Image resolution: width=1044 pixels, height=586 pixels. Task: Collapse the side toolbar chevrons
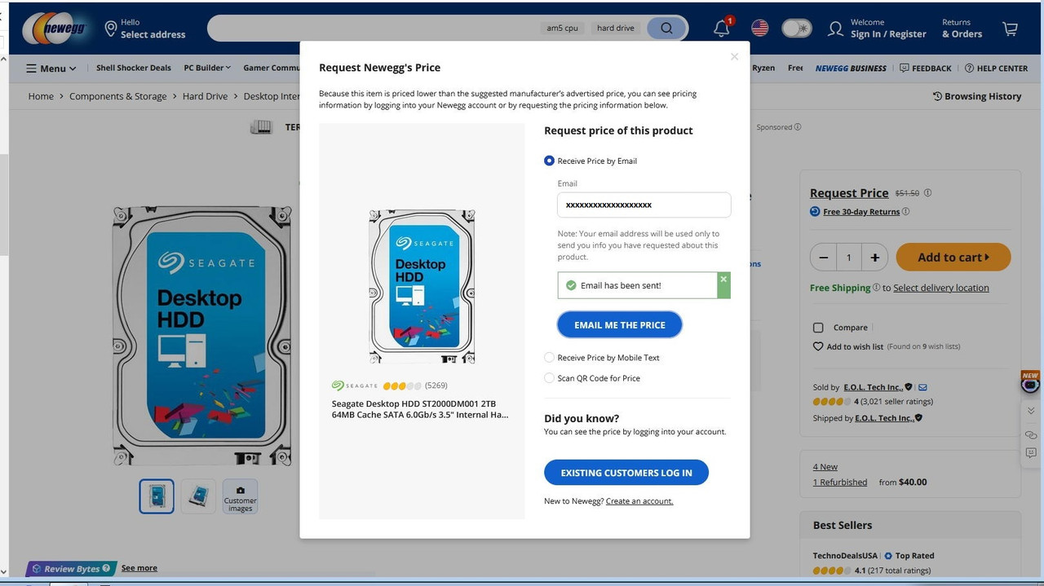[x=1031, y=410]
